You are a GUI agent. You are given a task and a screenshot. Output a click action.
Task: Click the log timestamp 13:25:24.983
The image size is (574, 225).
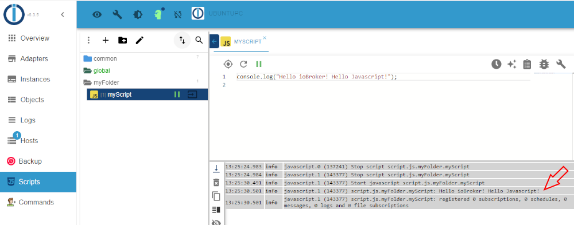click(x=244, y=167)
